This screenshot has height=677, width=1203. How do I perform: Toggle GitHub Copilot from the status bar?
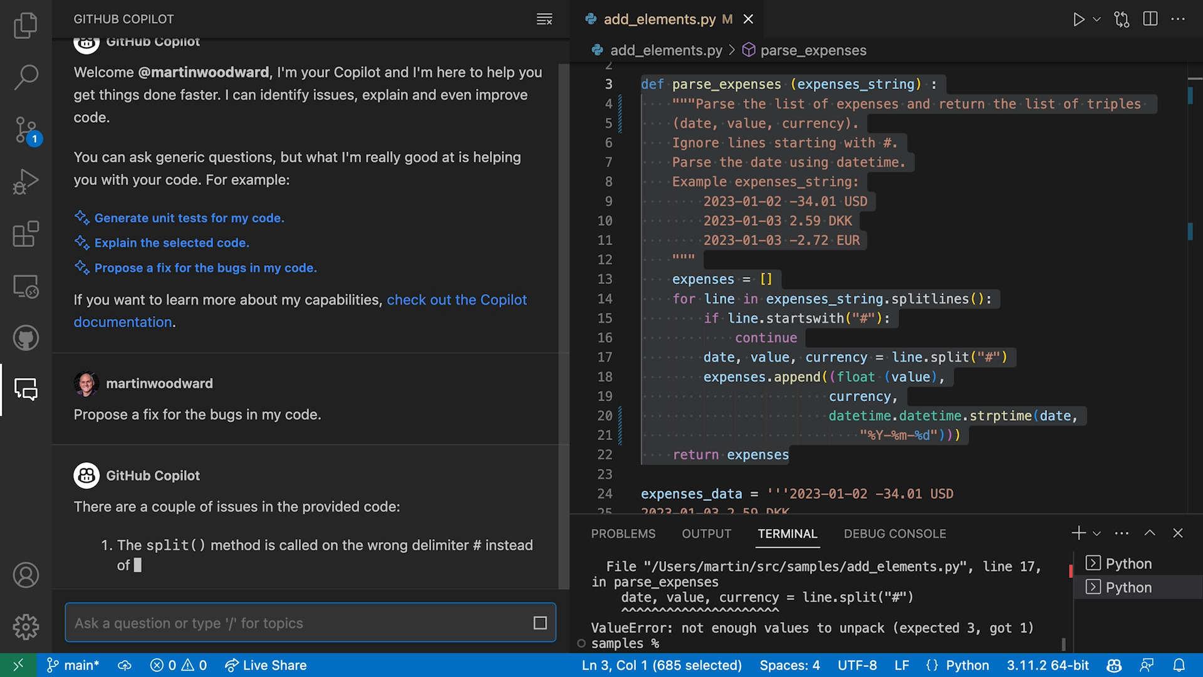[1114, 665]
